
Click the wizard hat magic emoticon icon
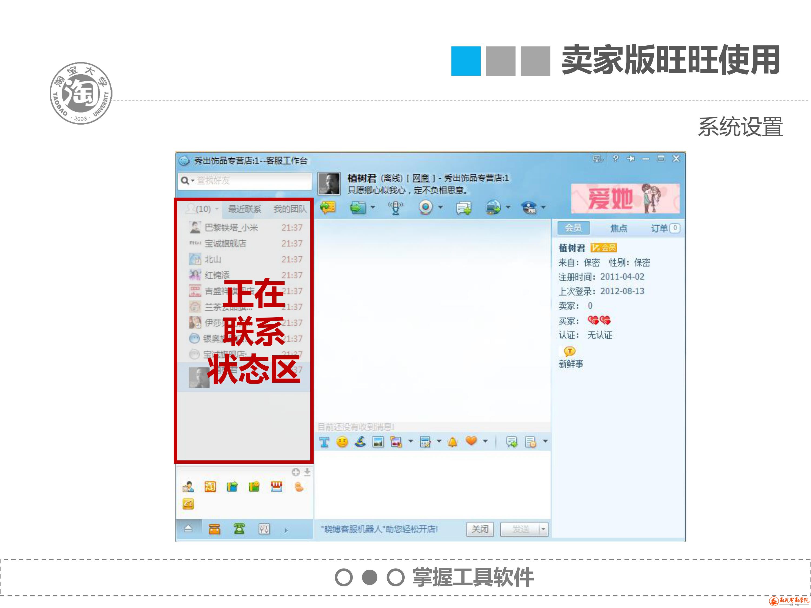pos(360,442)
